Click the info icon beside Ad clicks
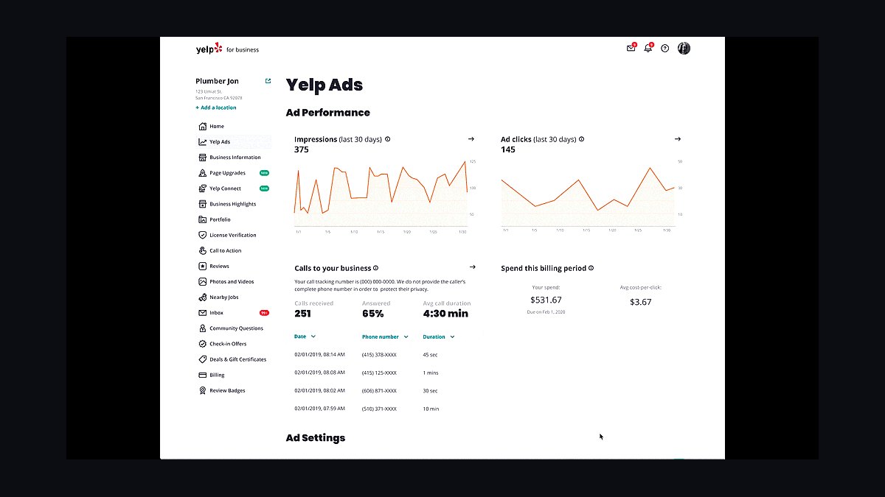The image size is (885, 497). pos(581,139)
